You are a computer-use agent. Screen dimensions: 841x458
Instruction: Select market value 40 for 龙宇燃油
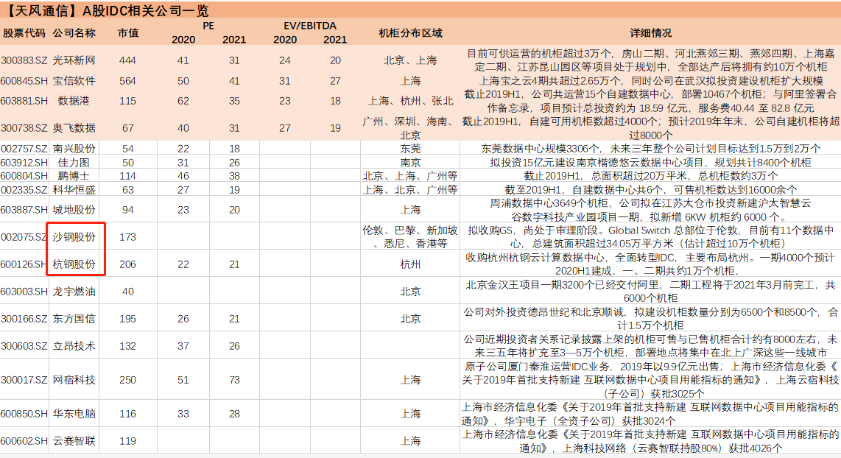127,292
